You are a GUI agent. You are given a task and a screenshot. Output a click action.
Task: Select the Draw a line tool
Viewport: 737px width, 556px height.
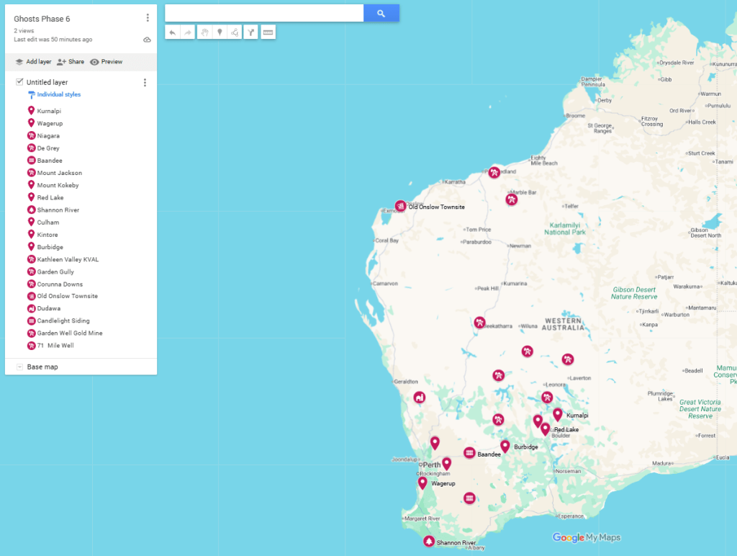(x=235, y=32)
